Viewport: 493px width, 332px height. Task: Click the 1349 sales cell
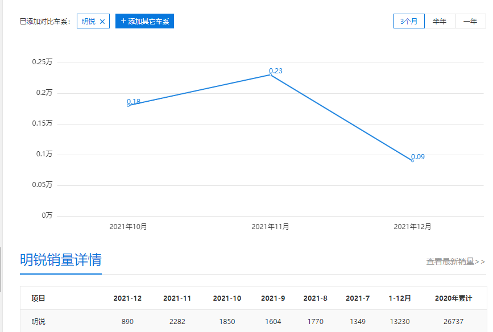[358, 322]
